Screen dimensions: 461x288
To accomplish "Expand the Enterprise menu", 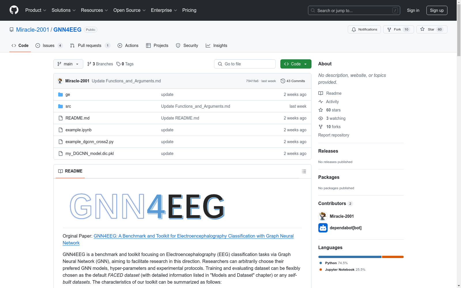I will (x=164, y=10).
